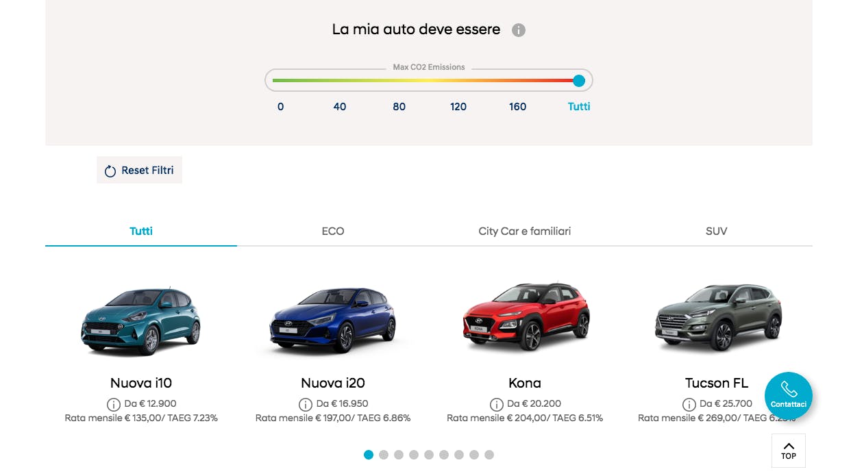This screenshot has width=851, height=476.
Task: Go to the second carousel page dot
Action: (x=384, y=455)
